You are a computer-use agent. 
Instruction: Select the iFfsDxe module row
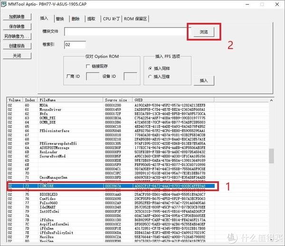pyautogui.click(x=111, y=220)
